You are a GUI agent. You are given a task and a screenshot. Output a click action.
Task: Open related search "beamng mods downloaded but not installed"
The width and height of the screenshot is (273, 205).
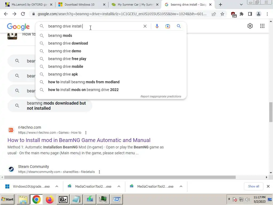(50, 106)
